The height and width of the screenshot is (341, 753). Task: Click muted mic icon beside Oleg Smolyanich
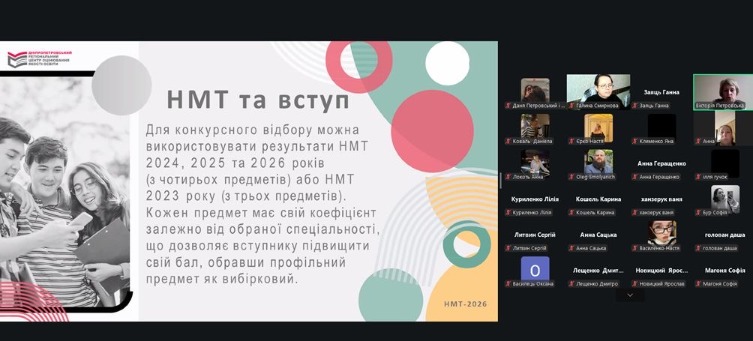[x=570, y=177]
